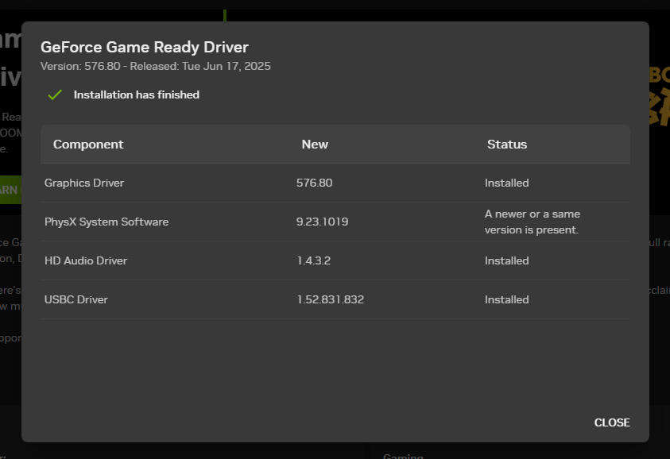Select the Graphics Driver component row

(x=84, y=183)
